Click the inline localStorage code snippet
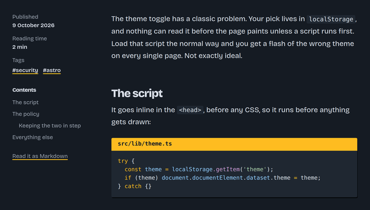This screenshot has width=370, height=210. point(331,19)
